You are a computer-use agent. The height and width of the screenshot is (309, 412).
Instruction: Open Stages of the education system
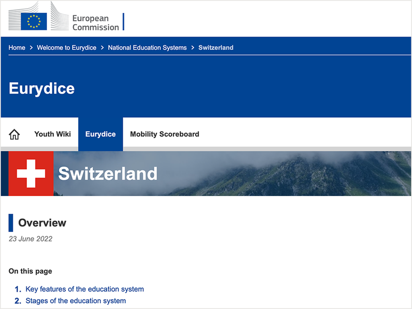(76, 301)
